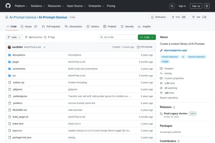
Task: Click the GitHub logo icon
Action: 8,6
